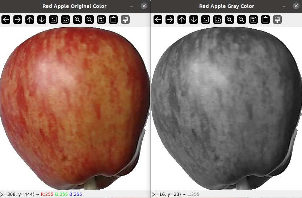The width and height of the screenshot is (302, 198).
Task: Zoom out on the Gray Color apple
Action: 242,20
